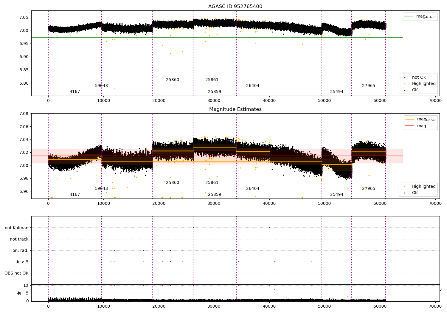Click the green mag AGASC line in the top plot
447x313 pixels.
(217, 37)
